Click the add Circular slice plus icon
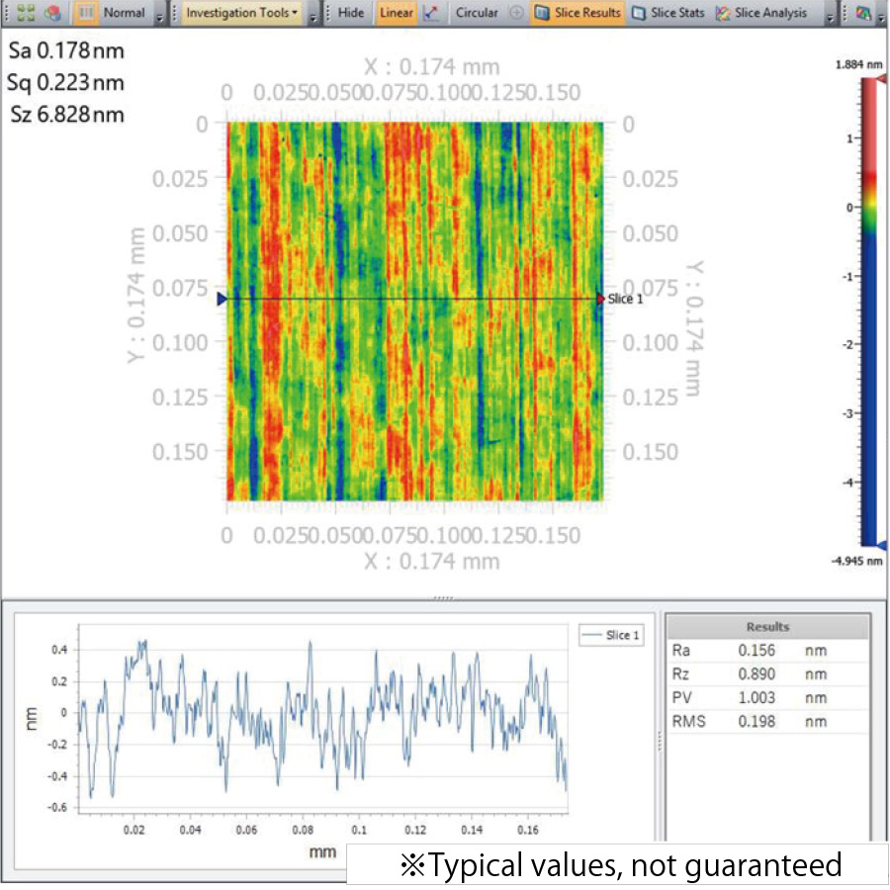 coord(514,13)
